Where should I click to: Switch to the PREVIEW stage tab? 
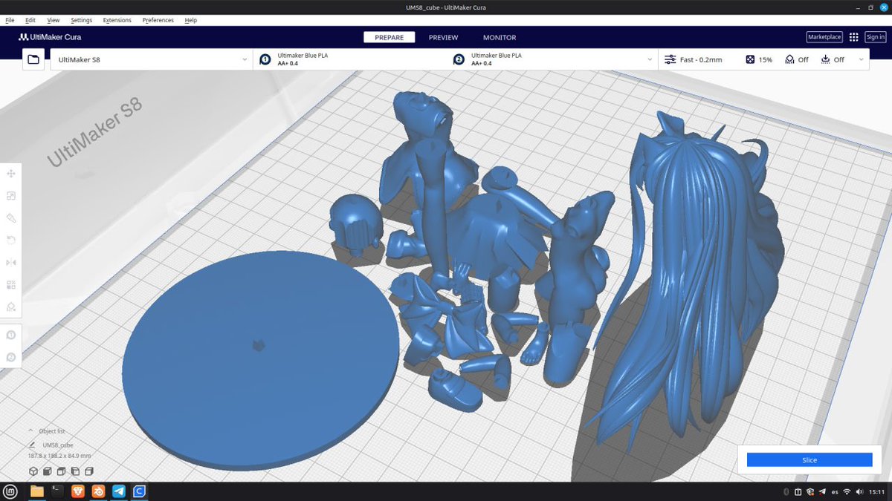click(x=443, y=37)
